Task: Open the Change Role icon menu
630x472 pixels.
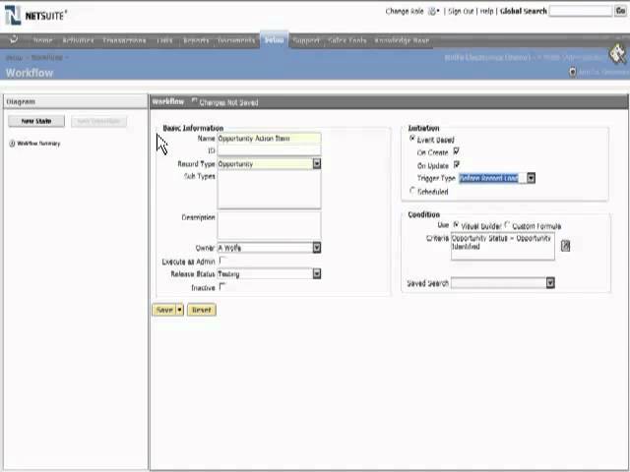Action: pyautogui.click(x=433, y=12)
